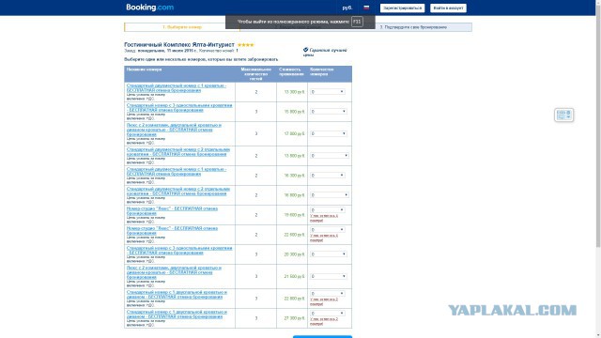Open the sofa room link priced 22 800 руб.
This screenshot has height=338, width=601.
[x=177, y=295]
